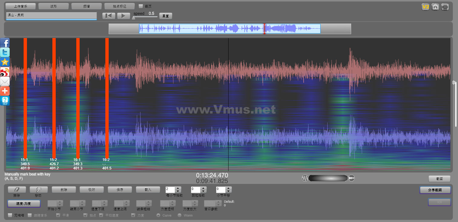The image size is (458, 222).
Task: Toggle the 平滑 smoothing checkbox
Action: [58, 215]
